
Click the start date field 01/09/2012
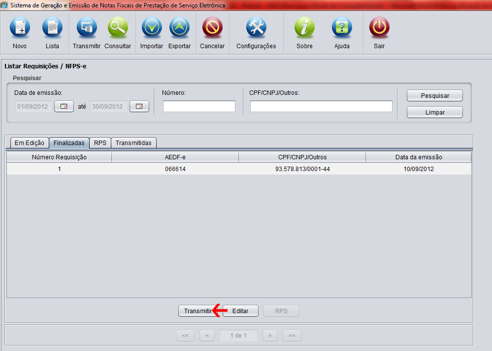pyautogui.click(x=33, y=107)
